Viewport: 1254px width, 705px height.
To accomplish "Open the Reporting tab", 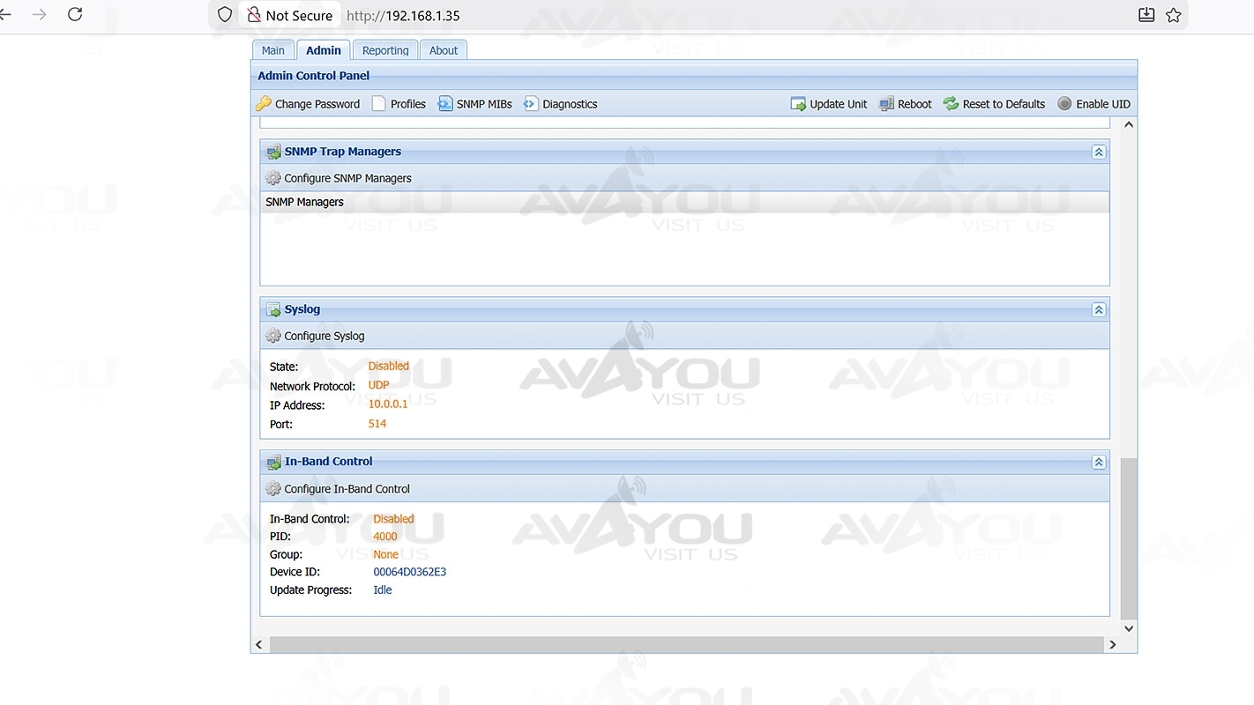I will [385, 50].
